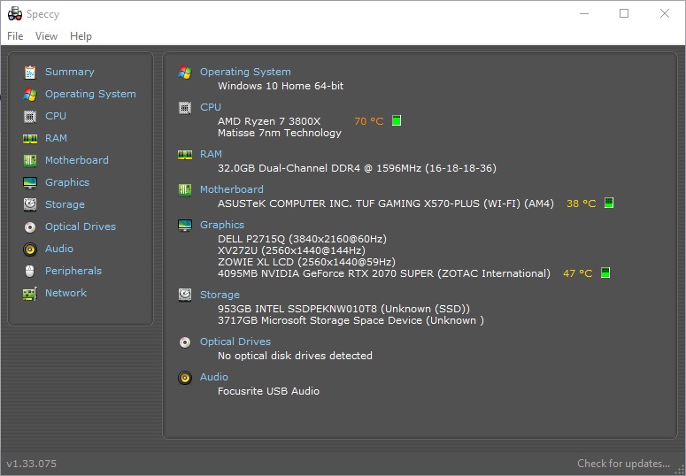Click AMD Ryzen 7 3800X text
The width and height of the screenshot is (686, 476).
(269, 121)
